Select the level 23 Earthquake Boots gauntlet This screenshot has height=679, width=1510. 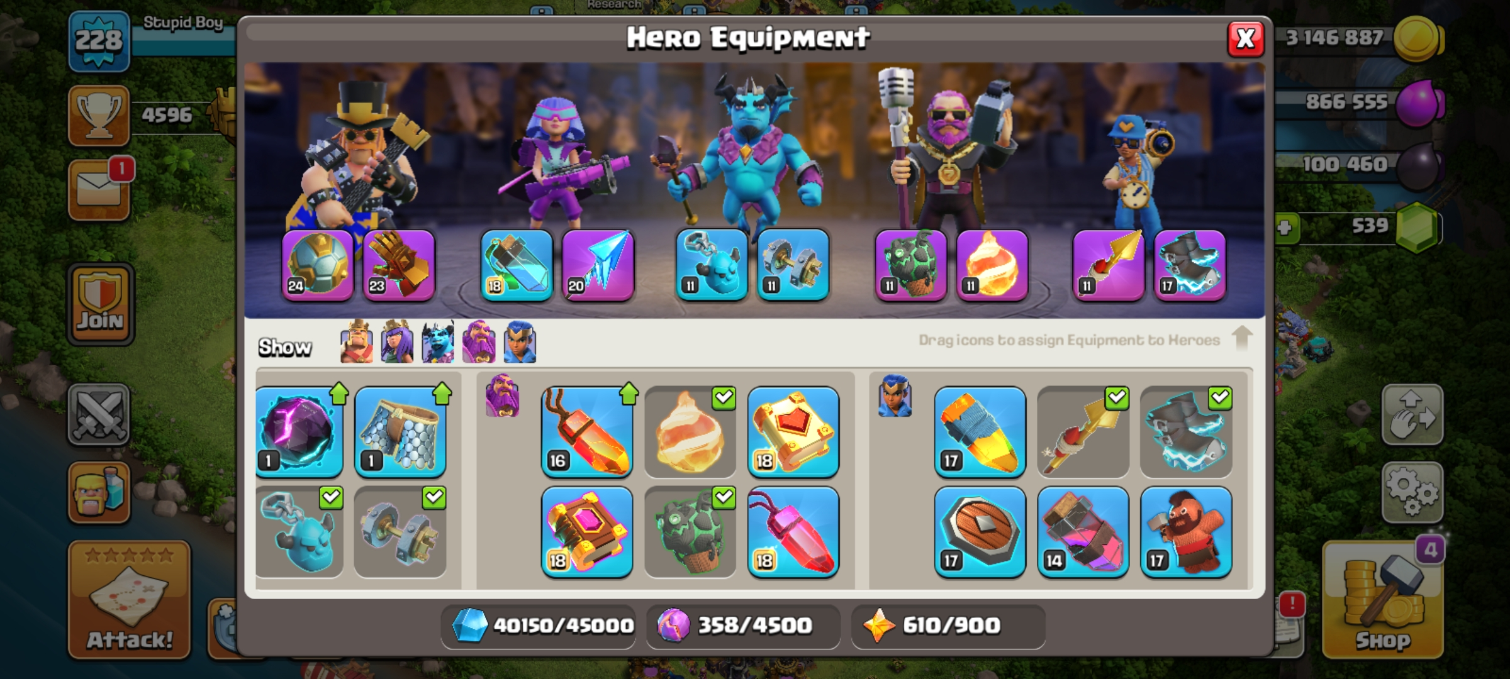(399, 265)
